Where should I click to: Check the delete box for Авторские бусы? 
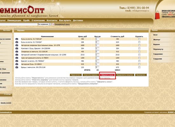pos(139,64)
